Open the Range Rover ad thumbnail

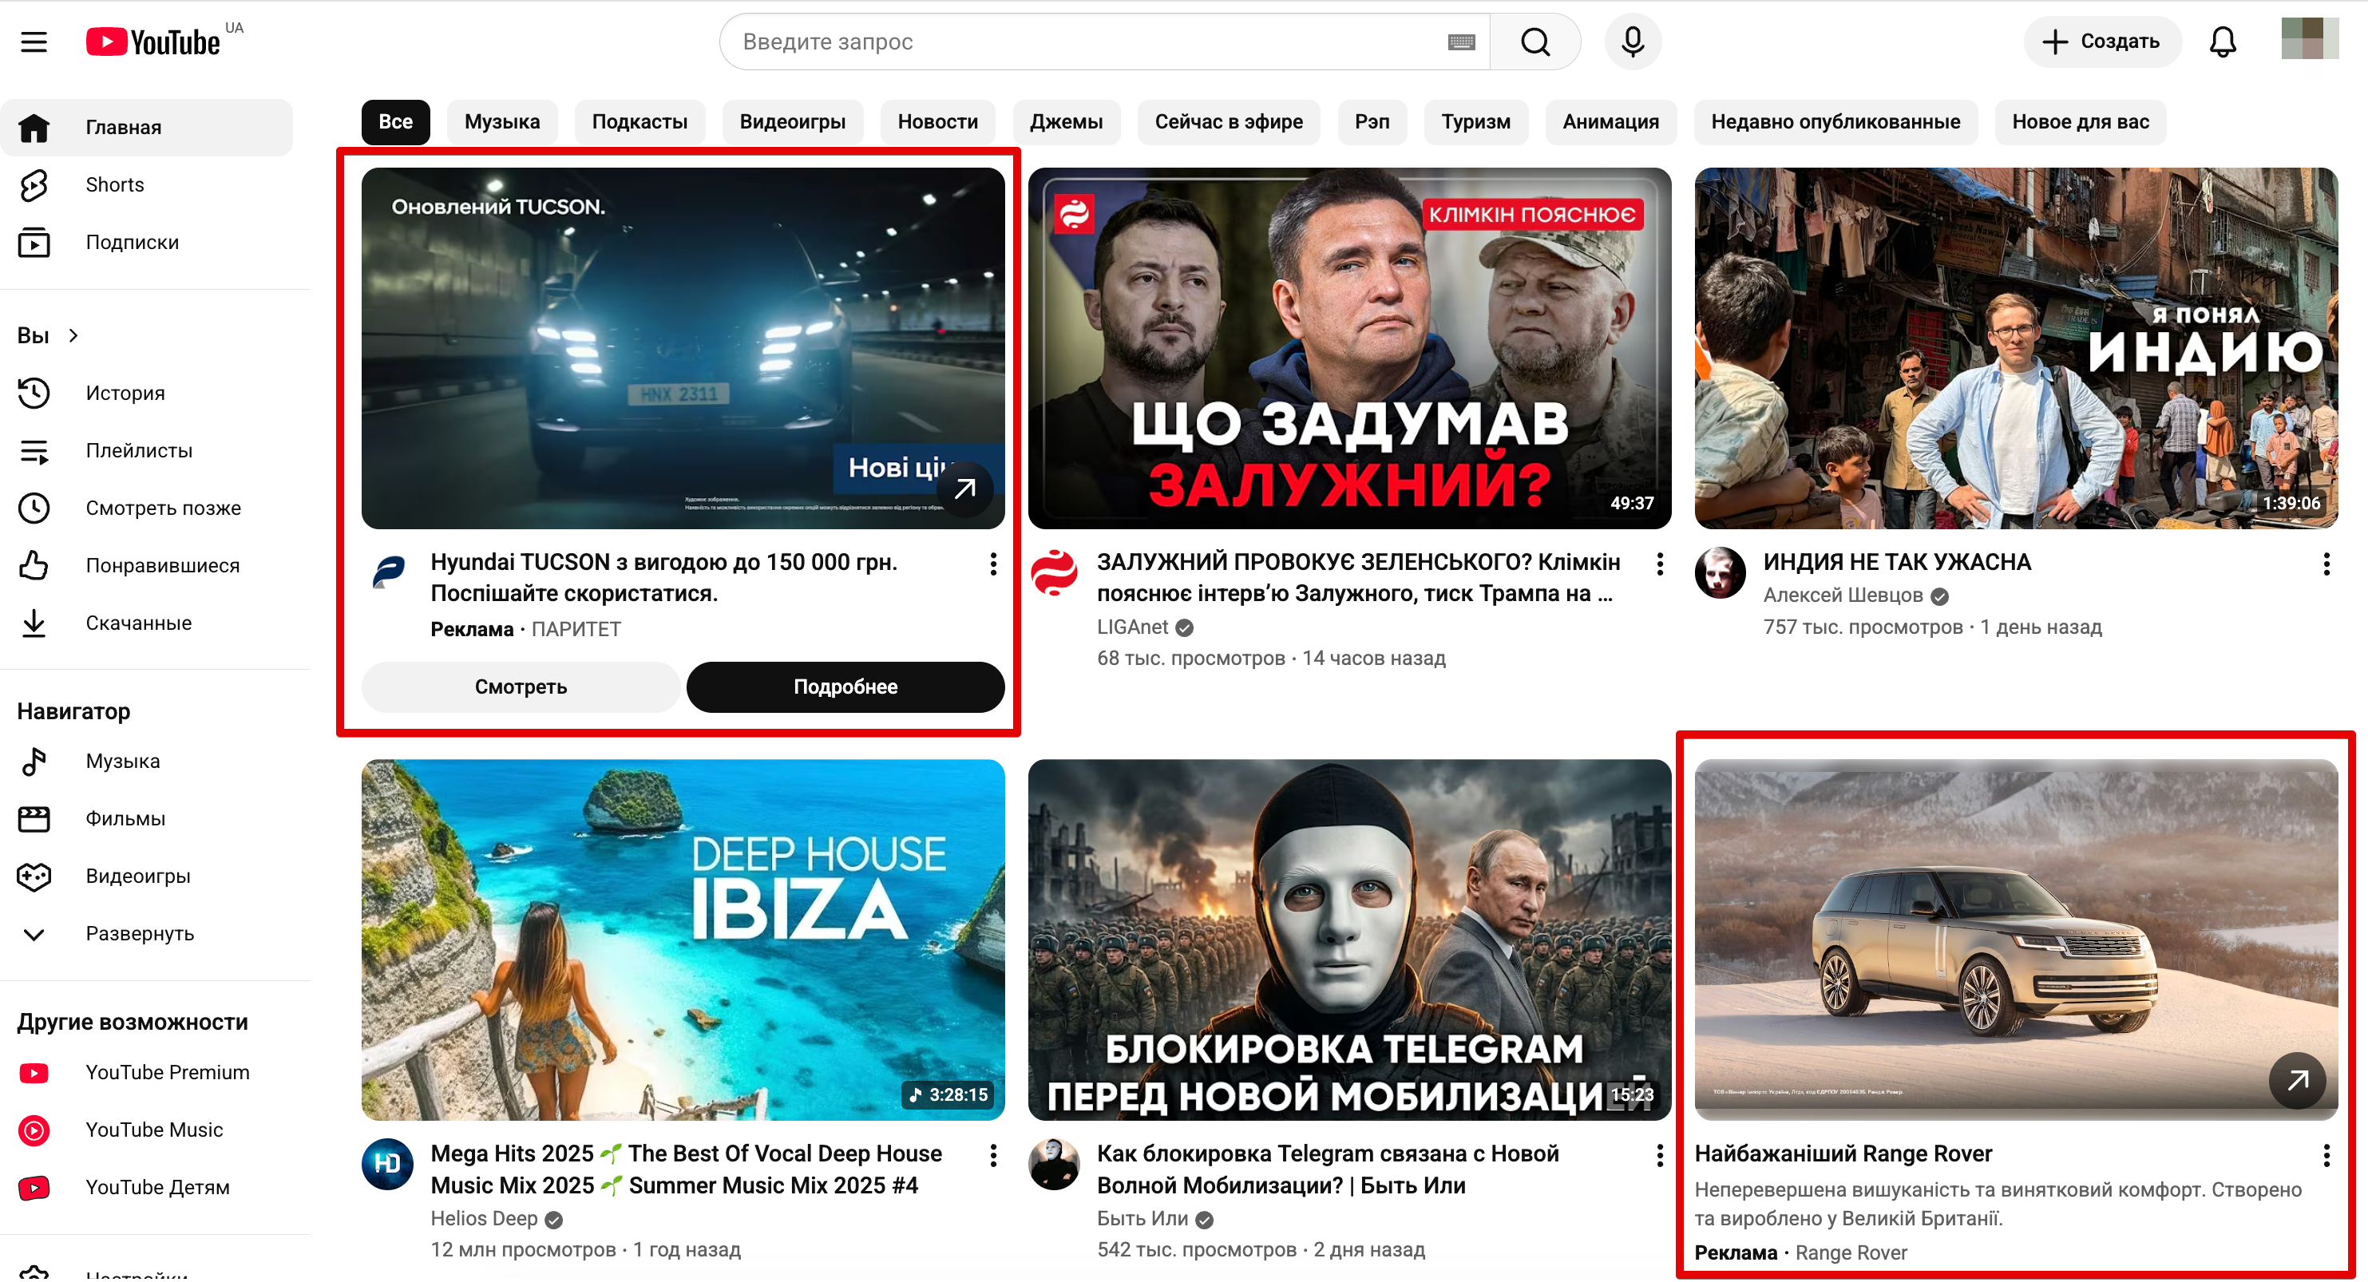click(2016, 940)
